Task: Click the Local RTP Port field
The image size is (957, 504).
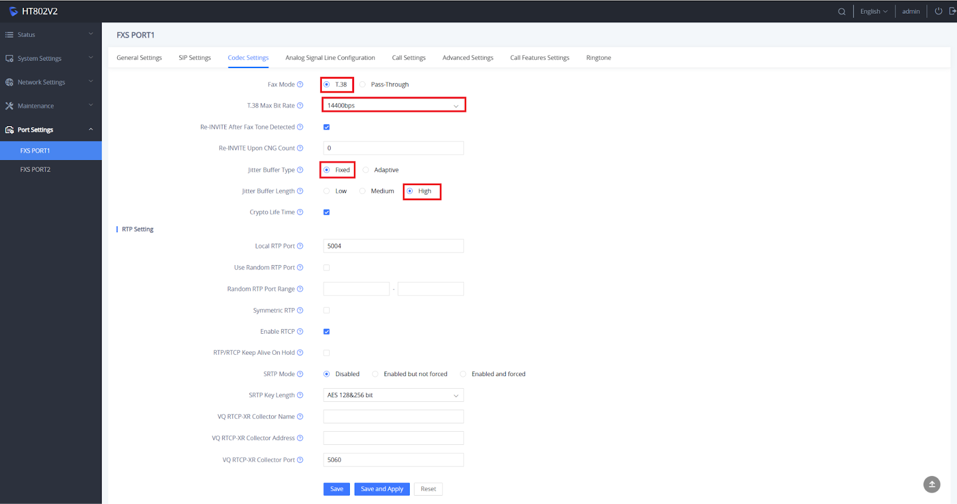Action: 394,246
